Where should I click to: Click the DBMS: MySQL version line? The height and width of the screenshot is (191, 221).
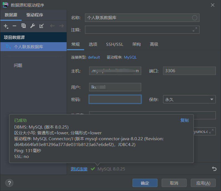(x=41, y=127)
